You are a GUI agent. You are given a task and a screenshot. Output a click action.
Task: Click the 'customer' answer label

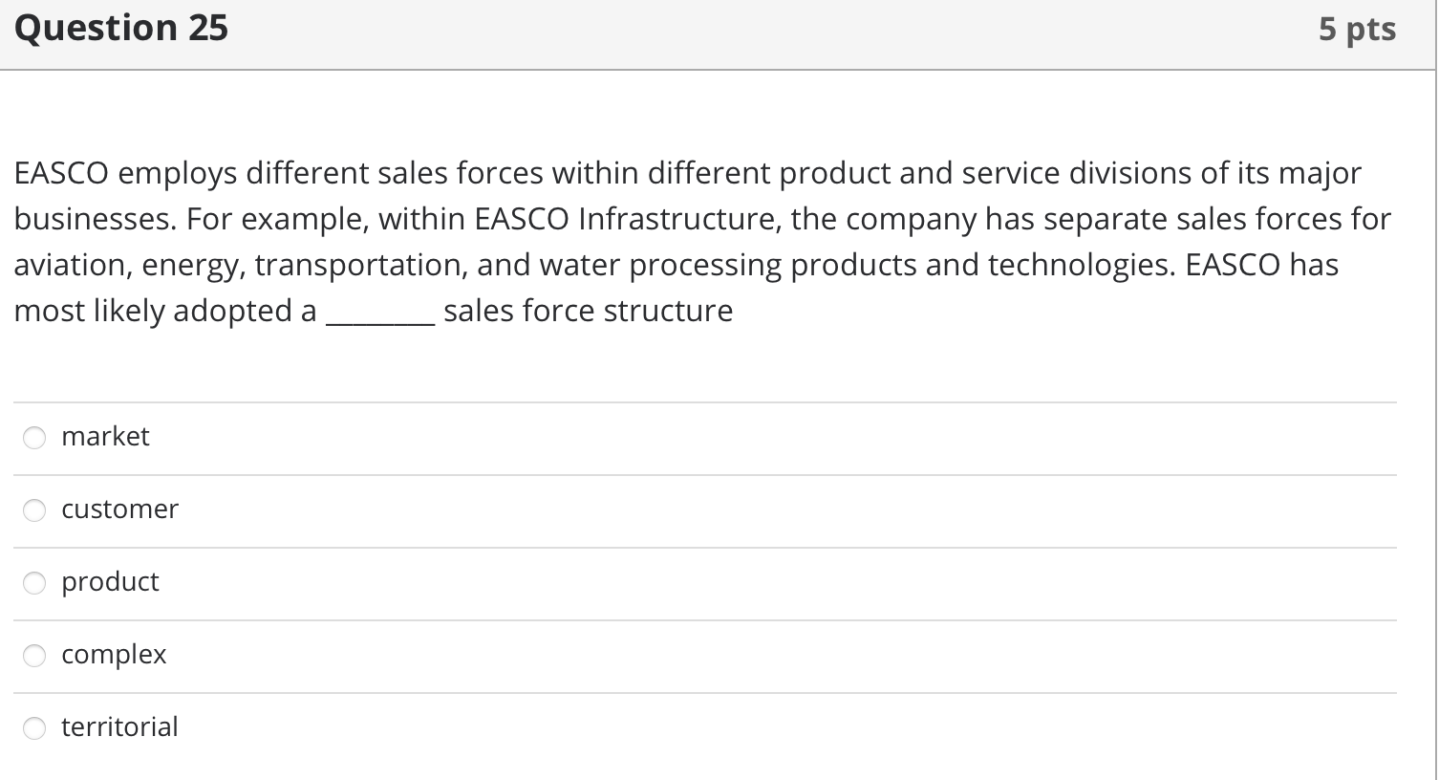pos(119,509)
